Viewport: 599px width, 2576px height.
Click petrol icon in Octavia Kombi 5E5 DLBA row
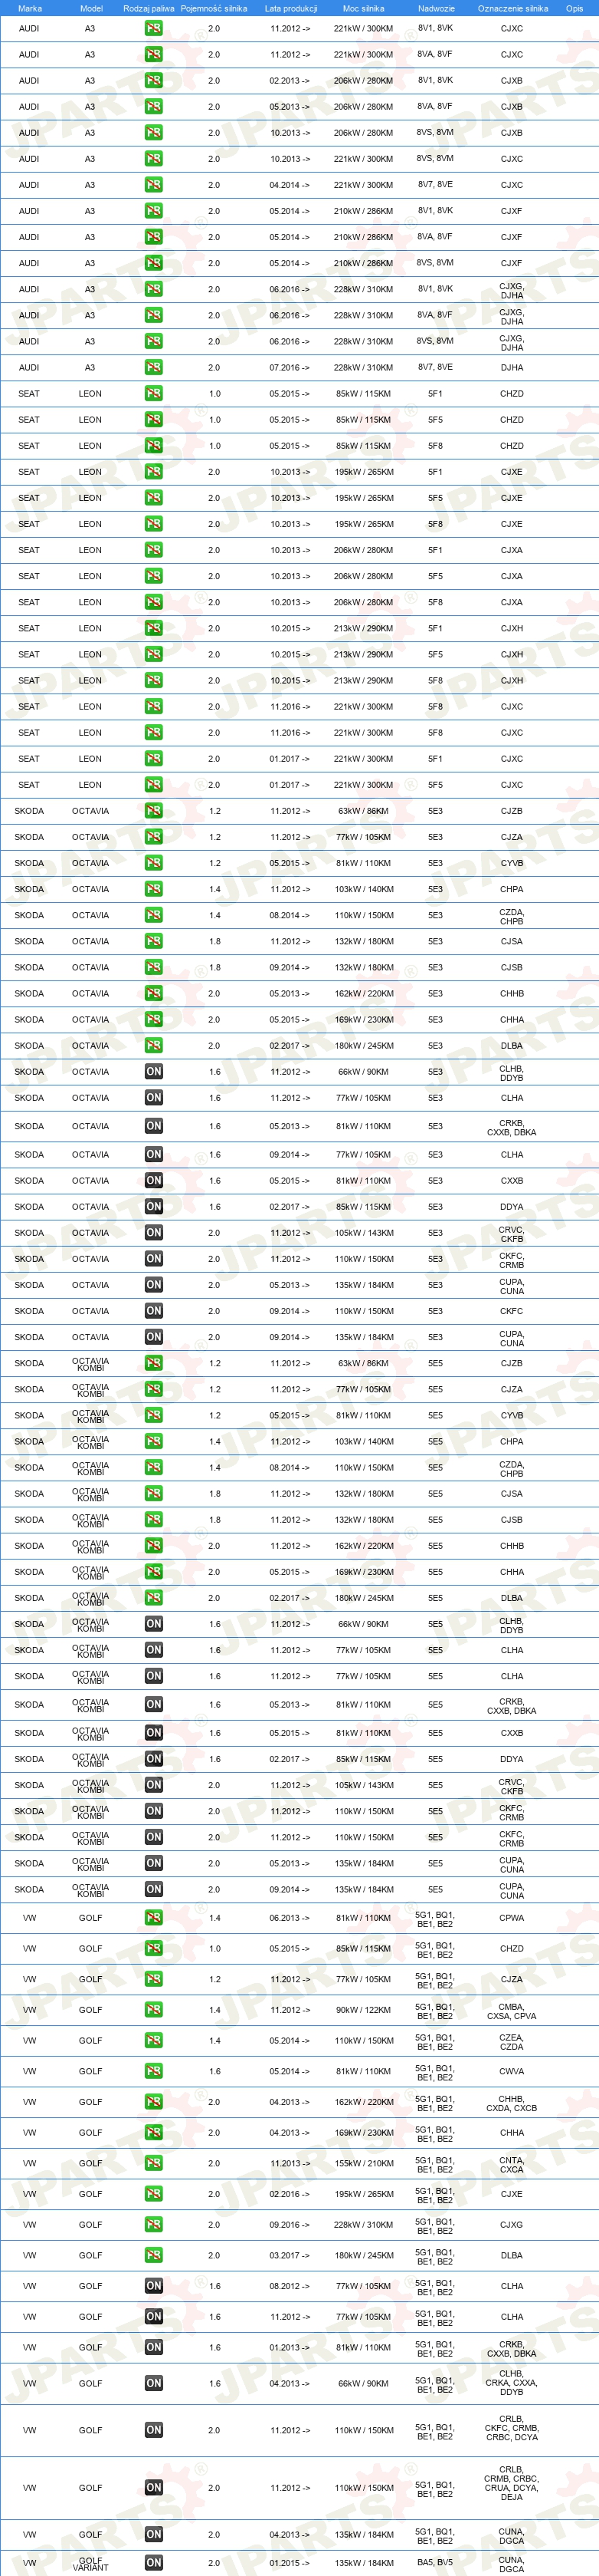pos(154,1598)
